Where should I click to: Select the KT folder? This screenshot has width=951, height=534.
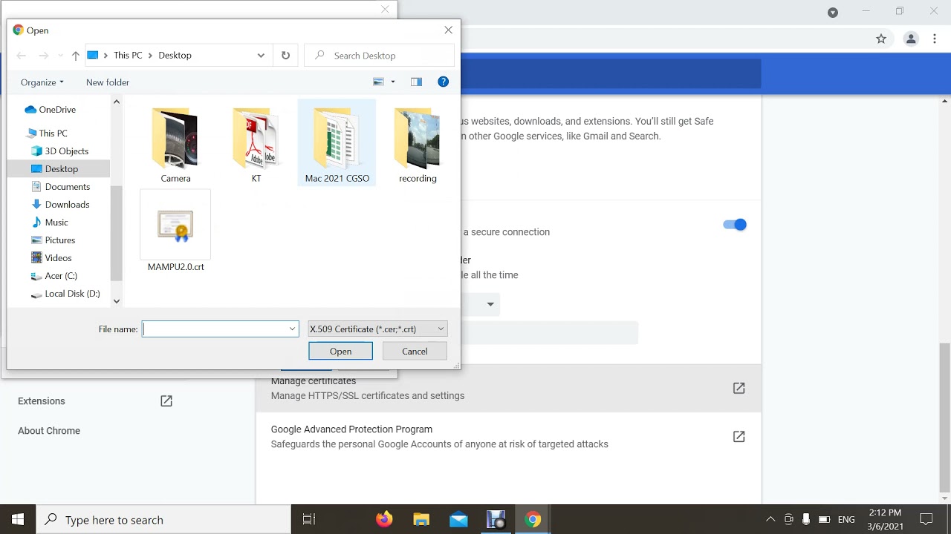(256, 145)
